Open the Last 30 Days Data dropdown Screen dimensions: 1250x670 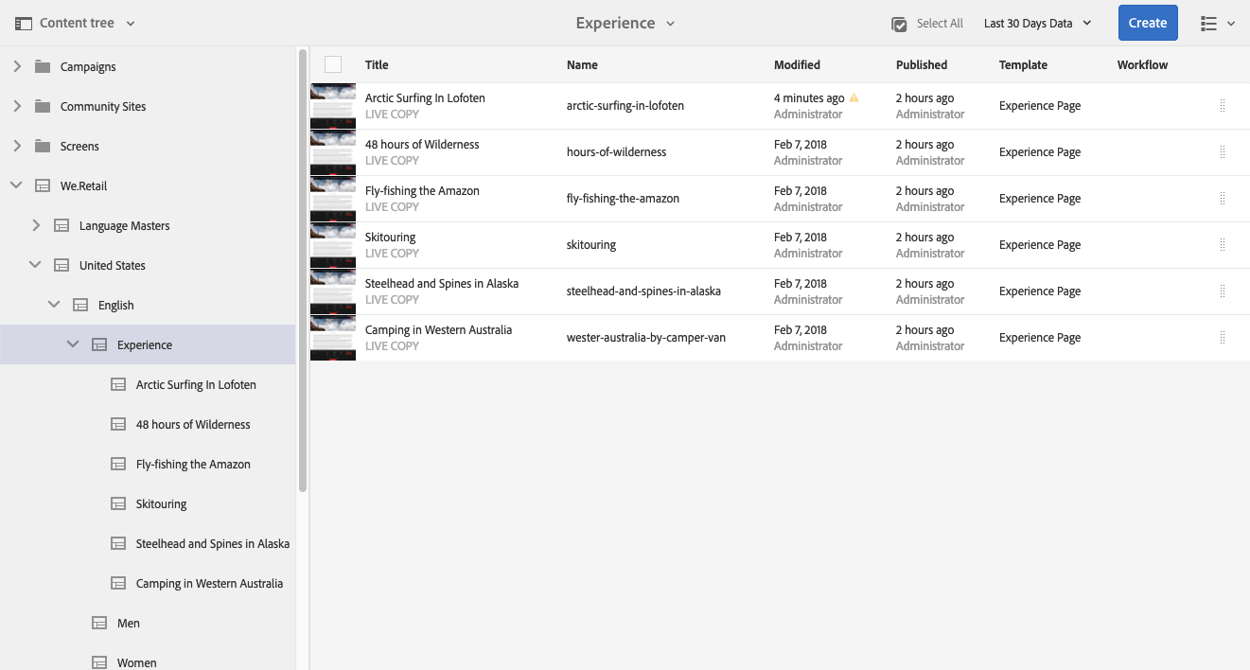[x=1038, y=24]
